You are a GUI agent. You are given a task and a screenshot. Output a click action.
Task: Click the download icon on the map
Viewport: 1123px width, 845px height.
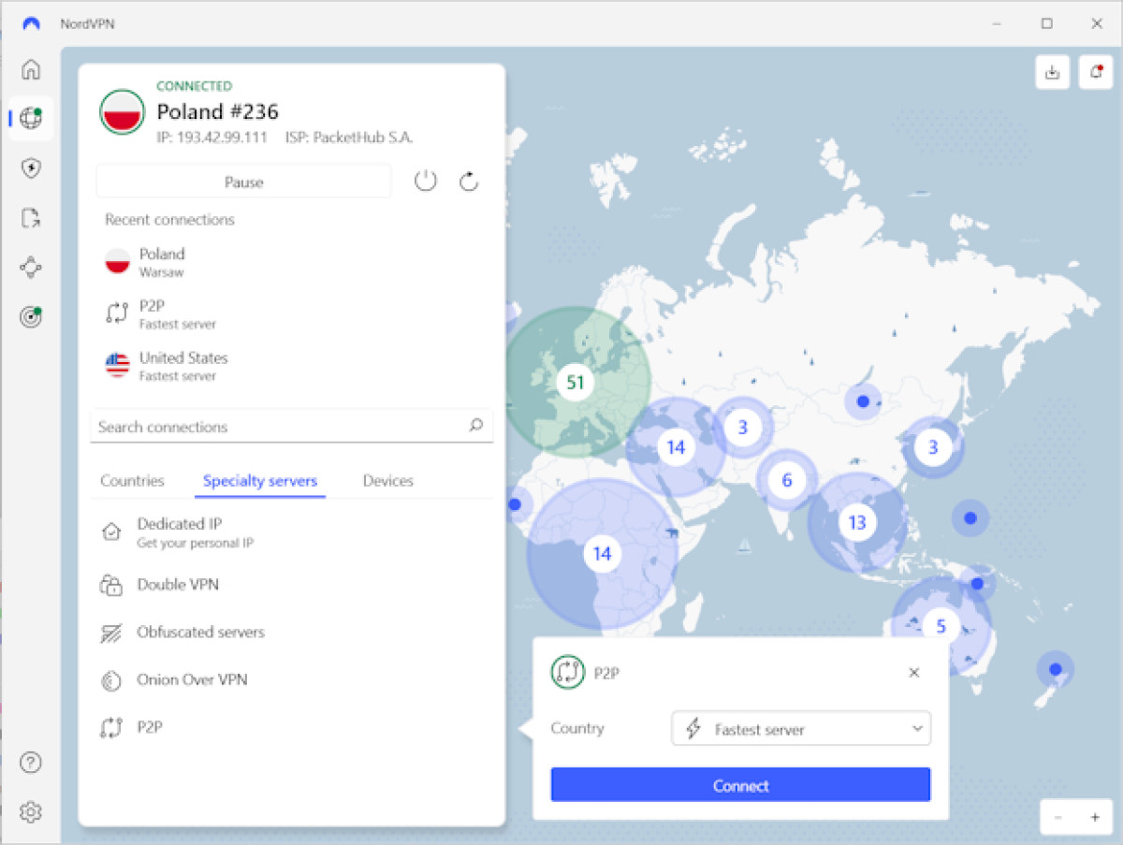[1053, 72]
